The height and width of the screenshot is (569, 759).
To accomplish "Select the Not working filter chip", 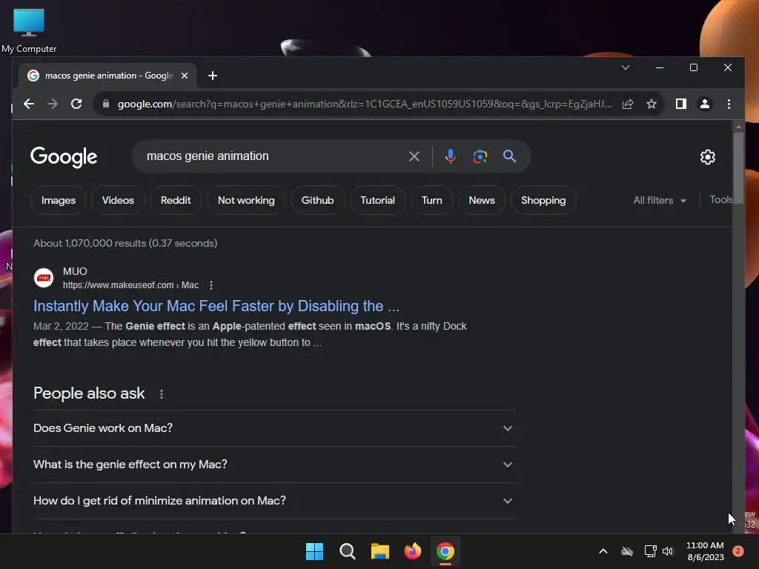I will [x=246, y=200].
